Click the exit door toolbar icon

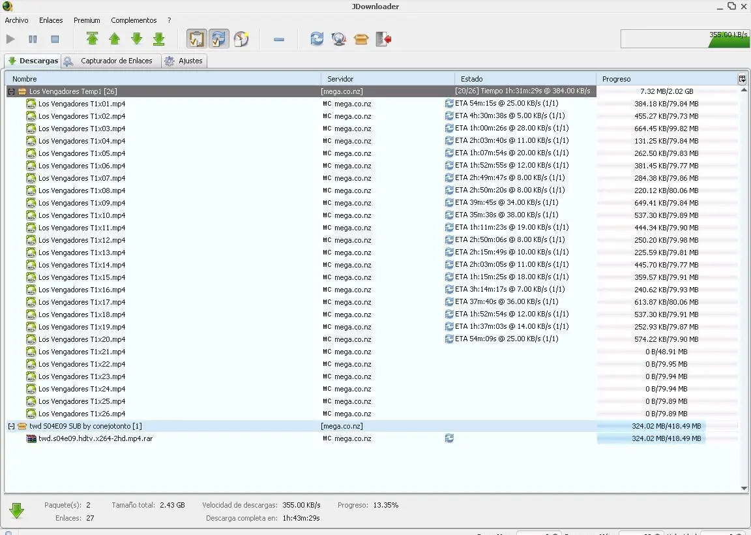point(383,39)
